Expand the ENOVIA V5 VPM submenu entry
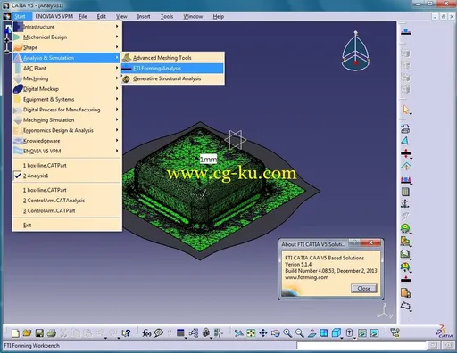 (67, 151)
